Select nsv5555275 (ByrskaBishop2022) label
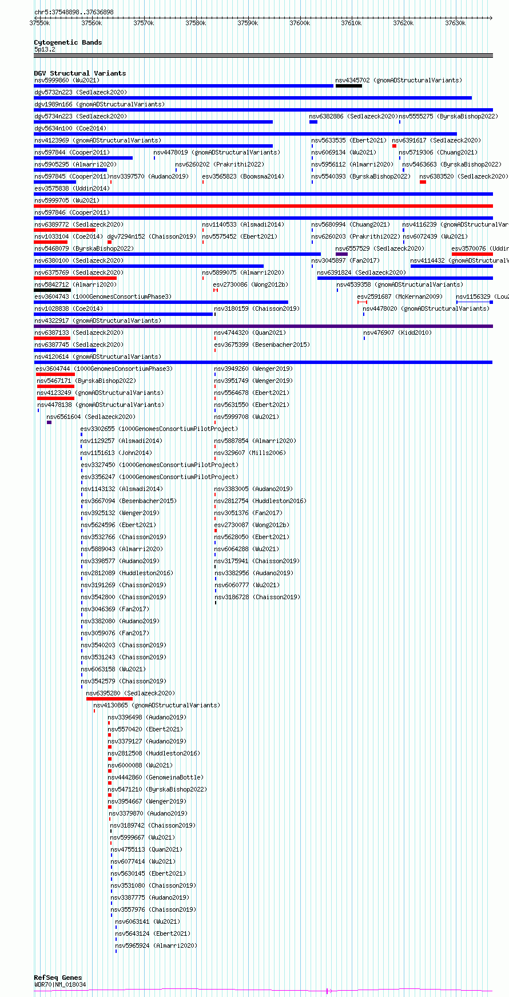The height and width of the screenshot is (997, 509). [448, 117]
